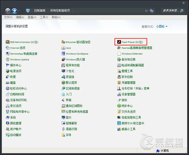Open the 操作中心 flag icon

(8, 65)
